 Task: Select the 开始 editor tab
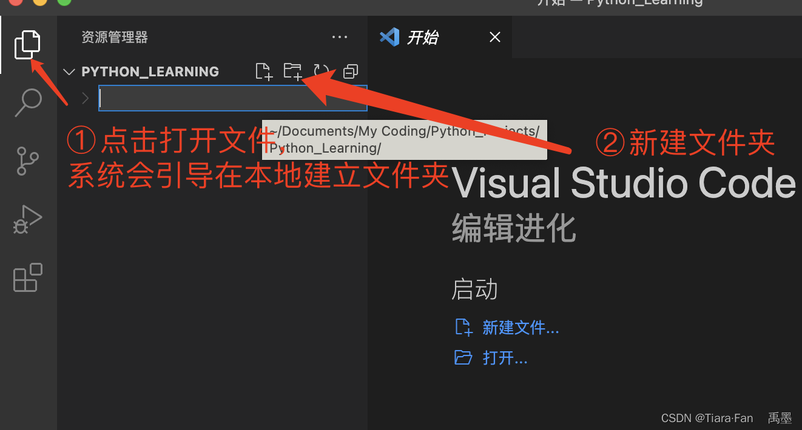pyautogui.click(x=440, y=37)
